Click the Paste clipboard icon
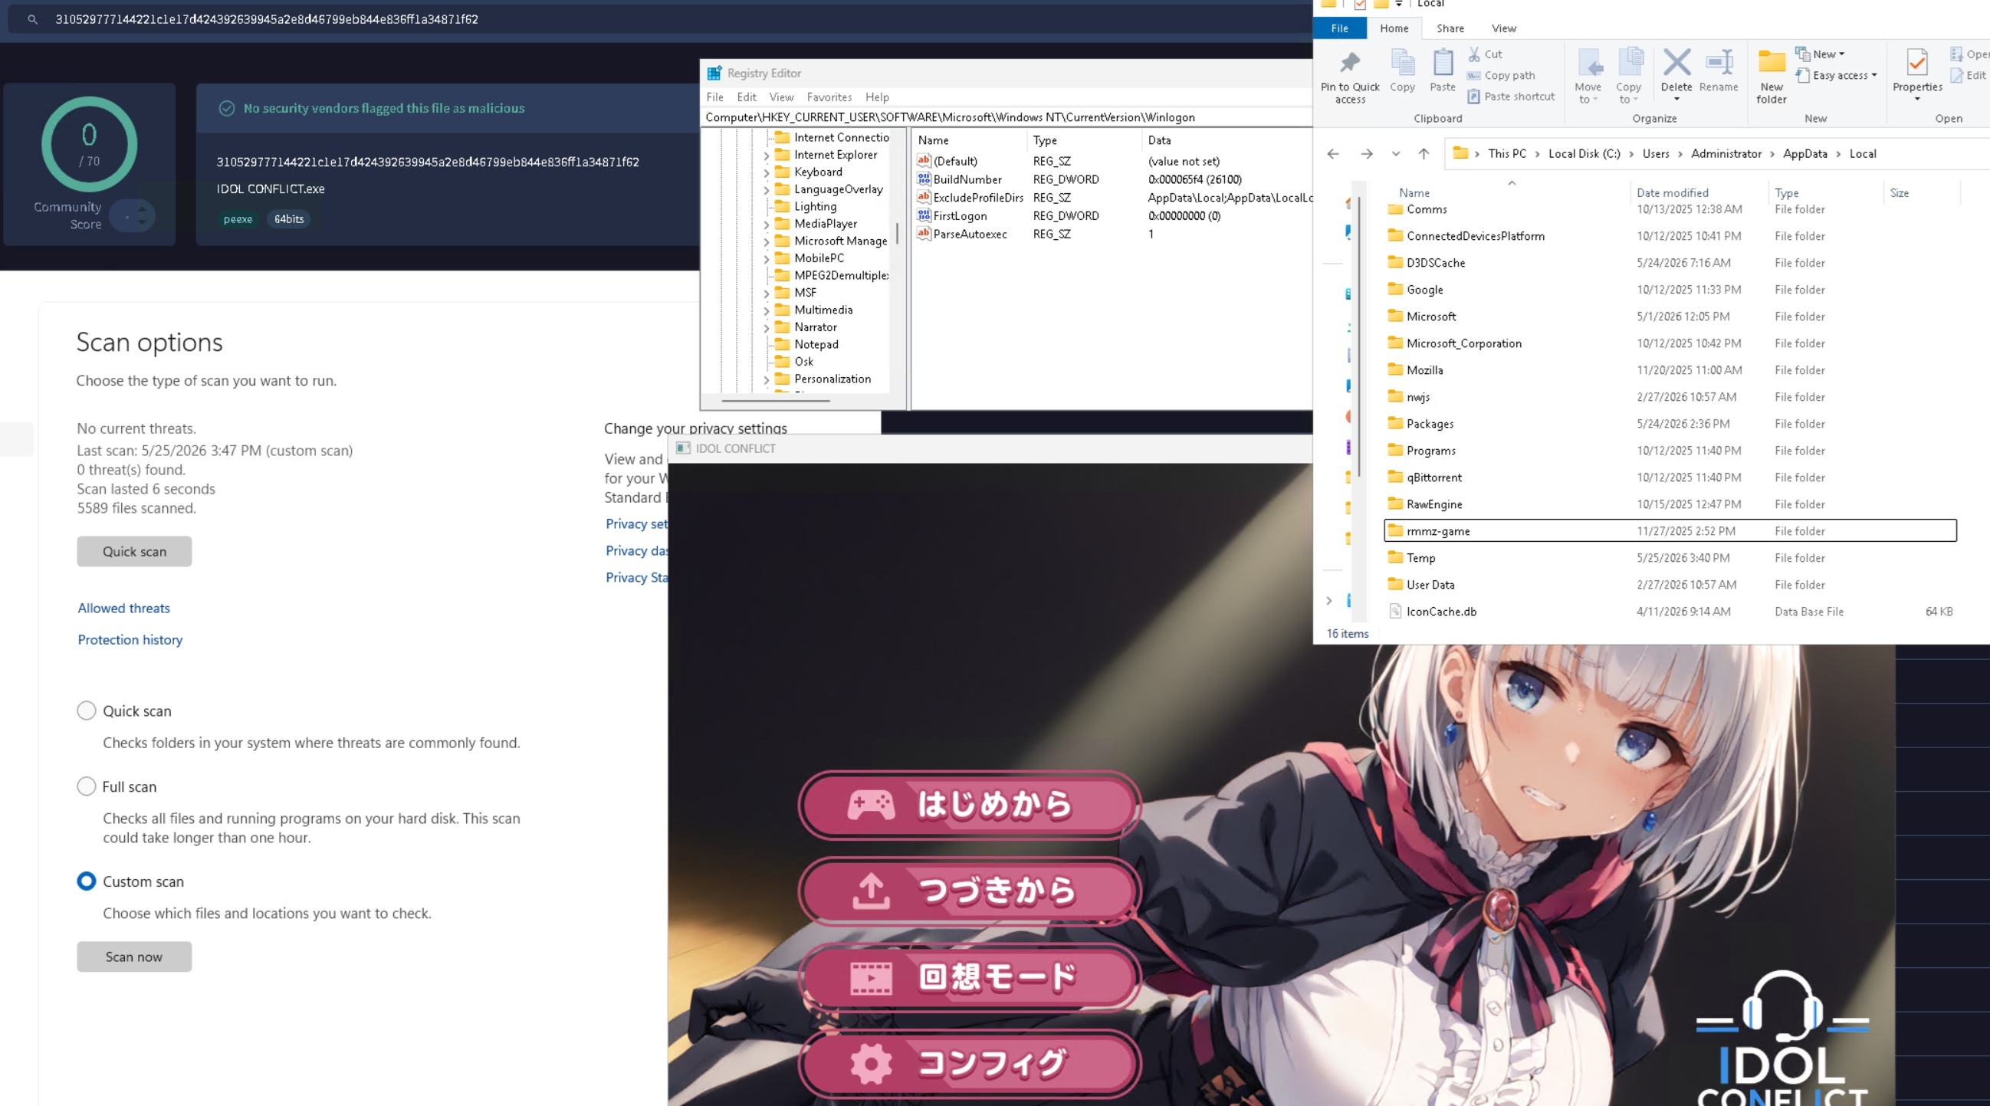 (1442, 64)
